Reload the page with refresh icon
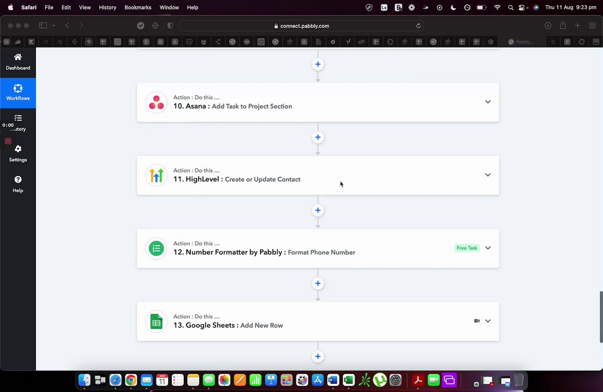The width and height of the screenshot is (603, 392). [x=418, y=26]
